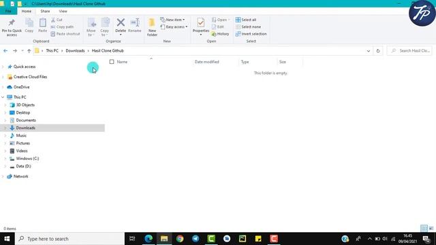
Task: Open Task View on taskbar
Action: tap(132, 239)
